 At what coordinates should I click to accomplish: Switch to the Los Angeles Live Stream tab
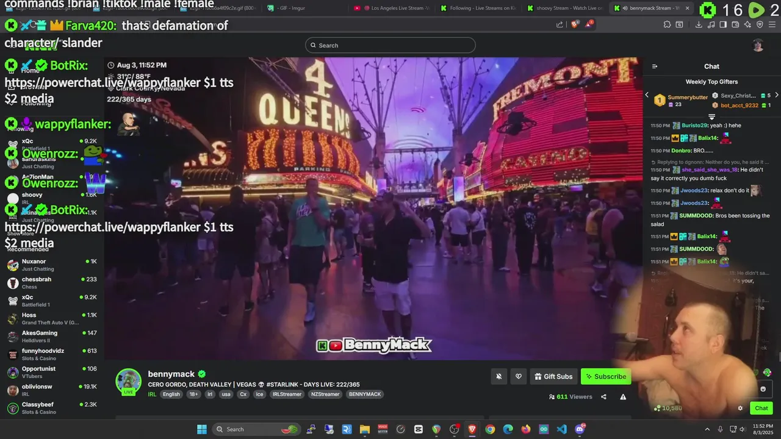click(392, 8)
